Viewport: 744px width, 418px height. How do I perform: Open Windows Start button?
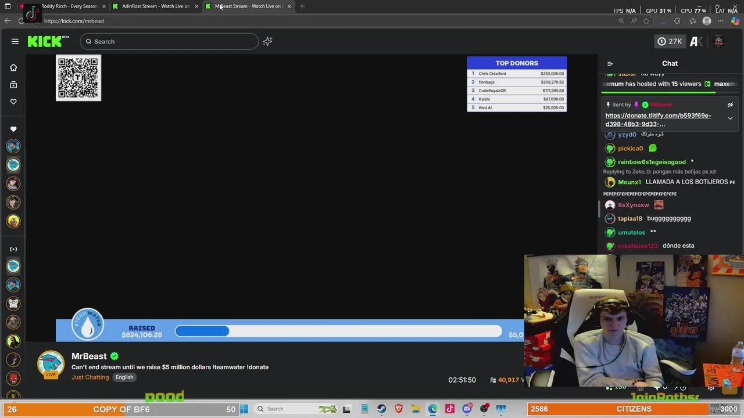244,409
